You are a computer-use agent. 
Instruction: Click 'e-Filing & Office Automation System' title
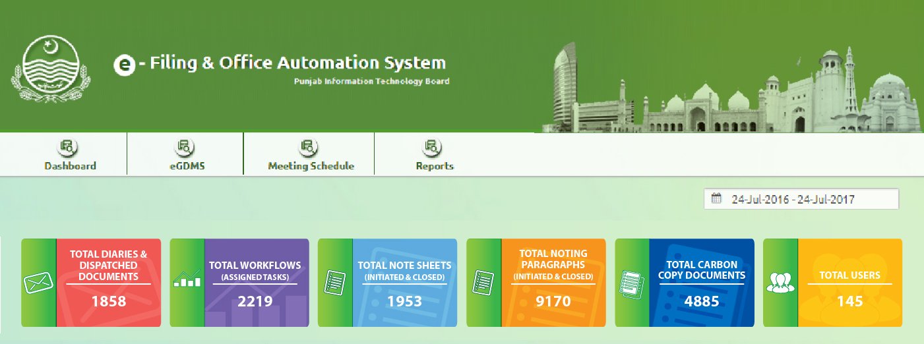[x=280, y=64]
